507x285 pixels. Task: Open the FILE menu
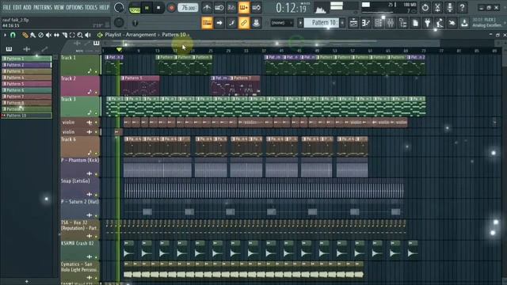(7, 7)
